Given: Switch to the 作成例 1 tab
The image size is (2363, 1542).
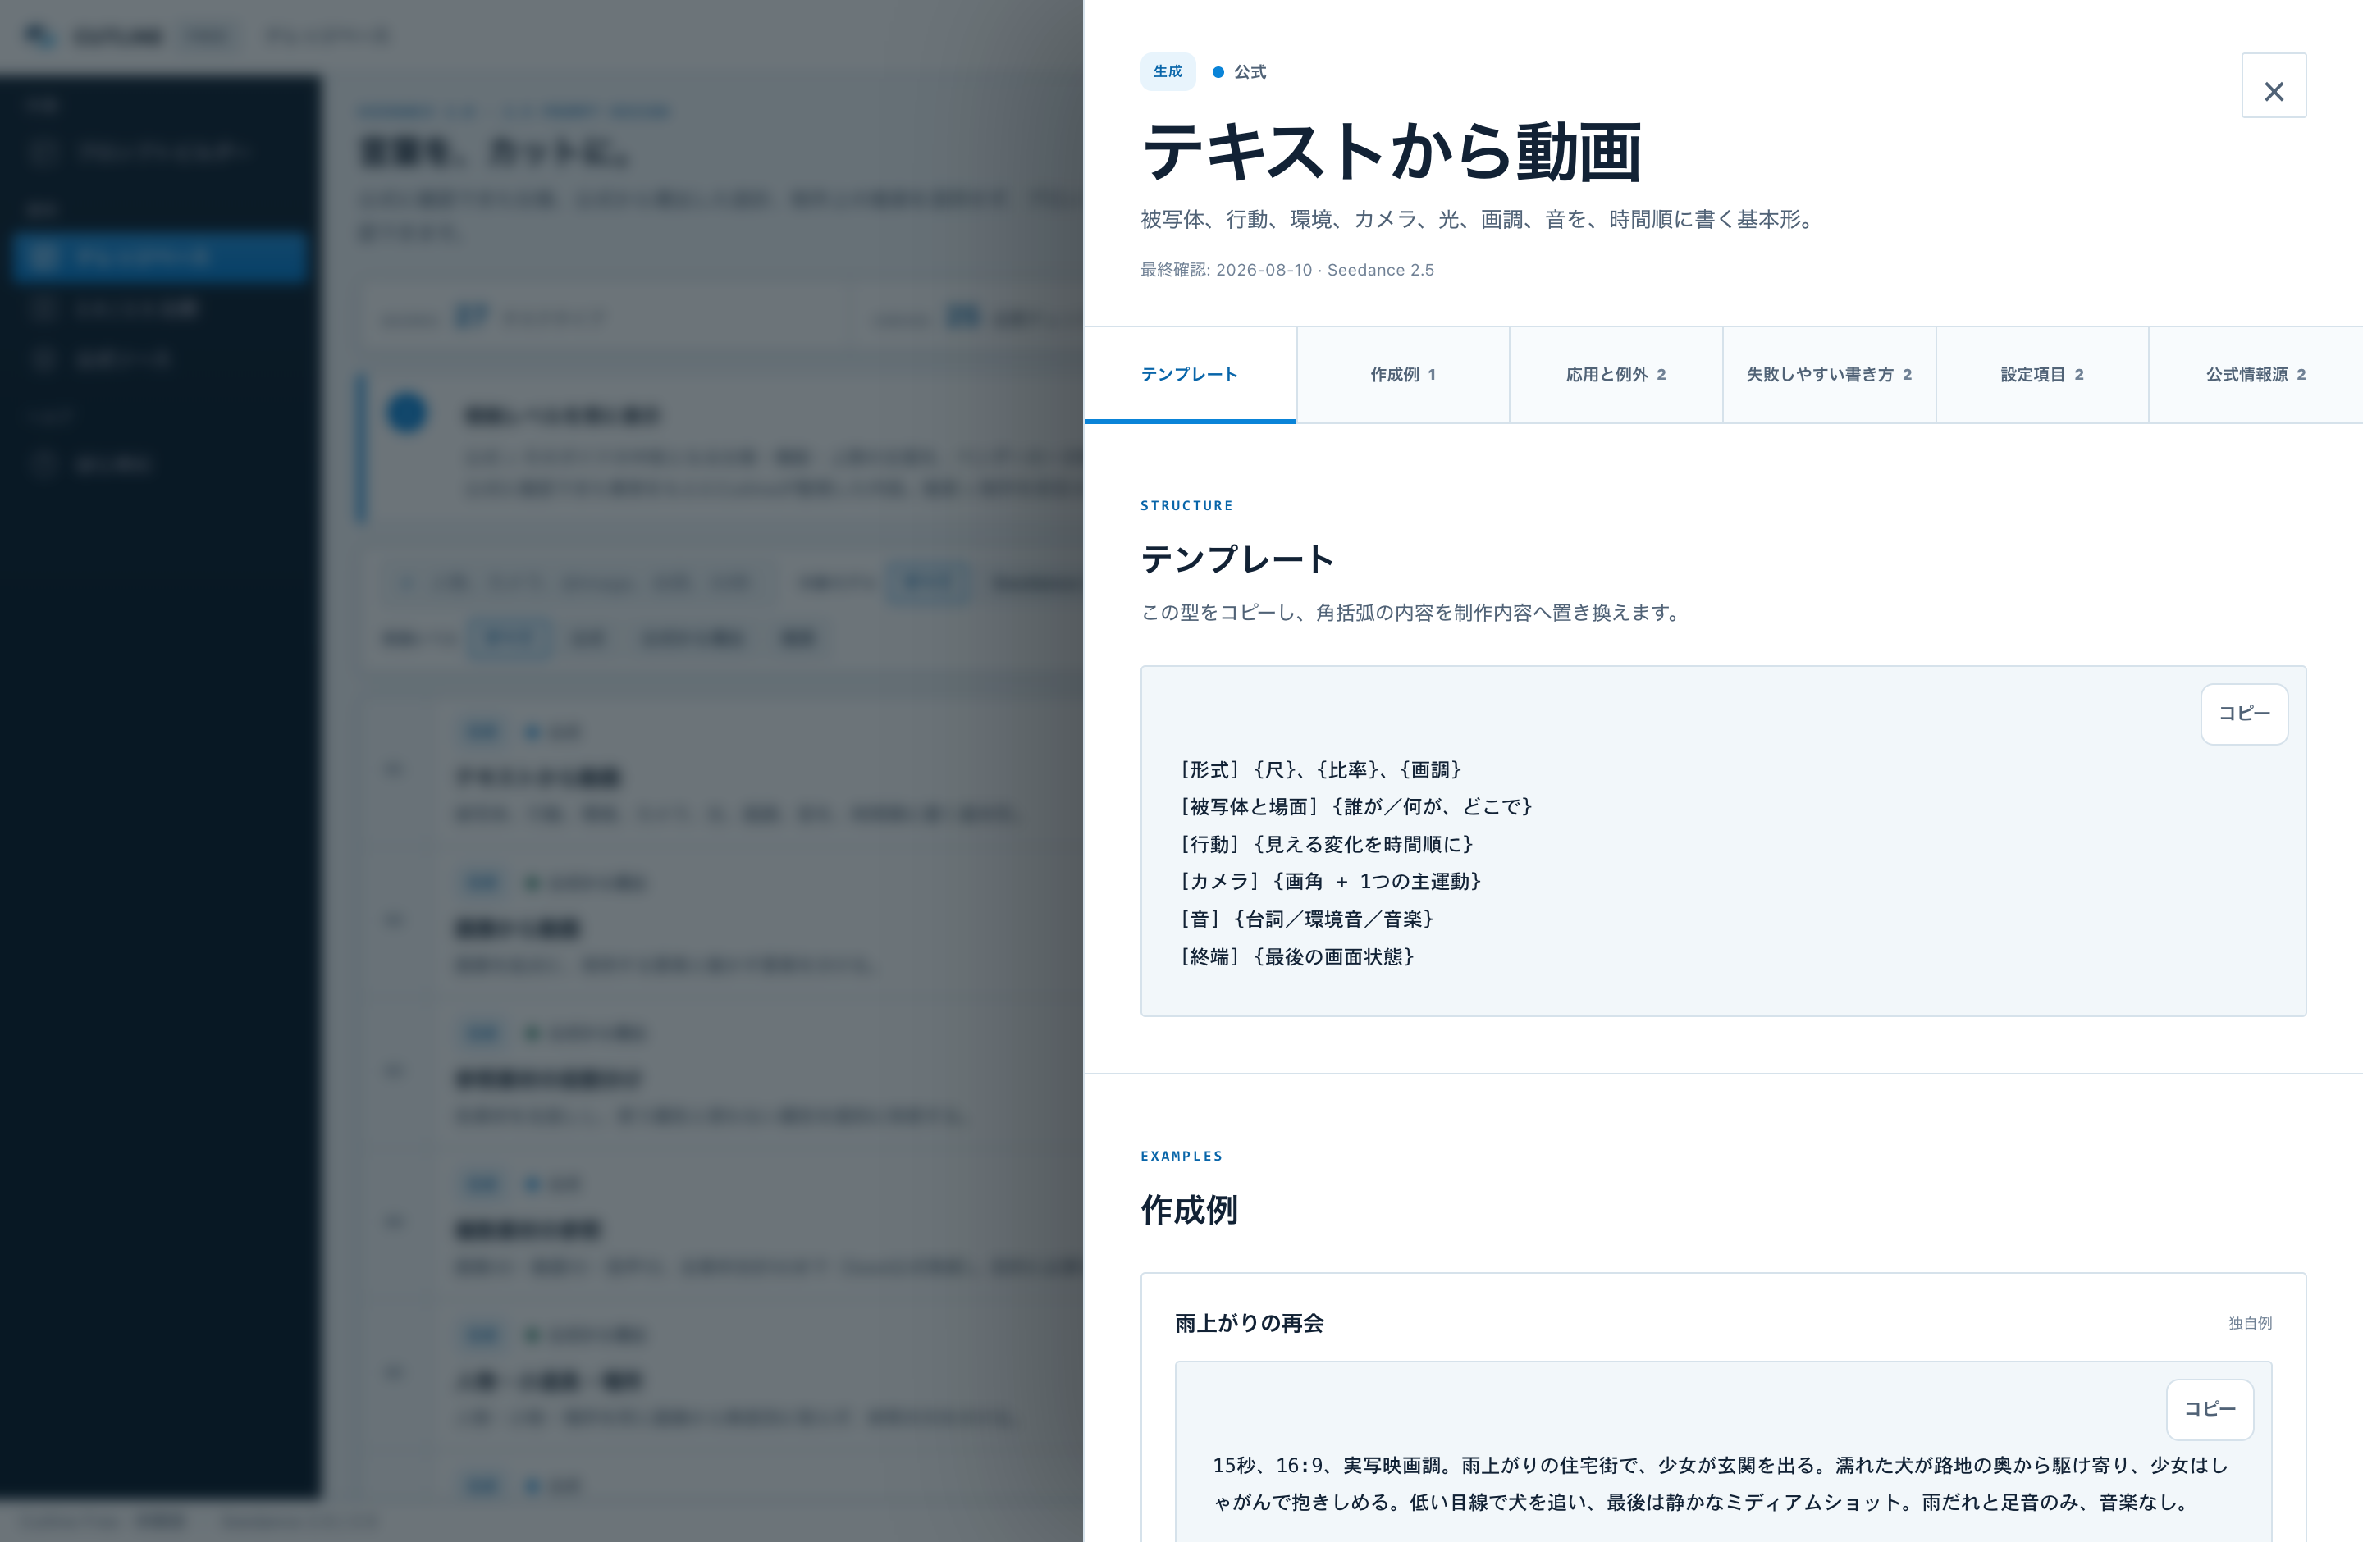Looking at the screenshot, I should coord(1403,374).
